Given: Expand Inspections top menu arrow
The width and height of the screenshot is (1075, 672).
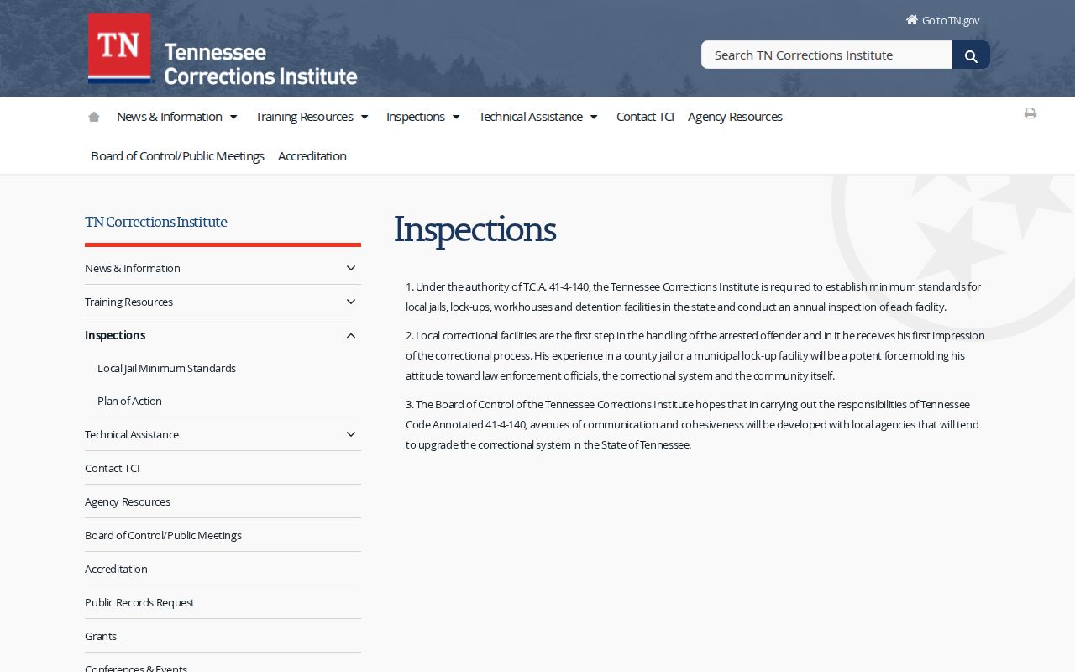Looking at the screenshot, I should pos(456,117).
